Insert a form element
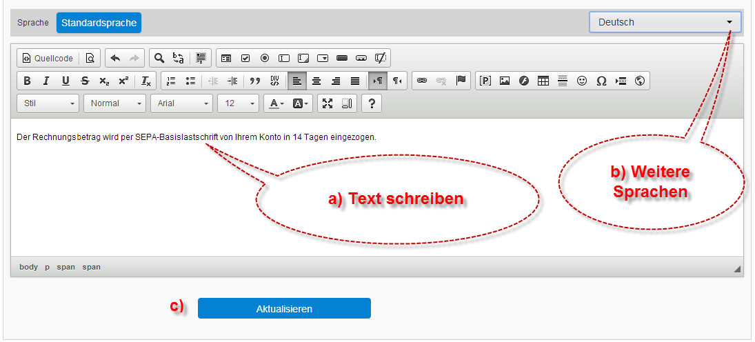Image resolution: width=755 pixels, height=342 pixels. tap(226, 59)
